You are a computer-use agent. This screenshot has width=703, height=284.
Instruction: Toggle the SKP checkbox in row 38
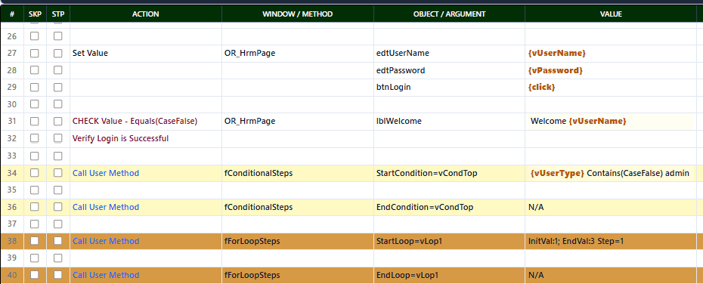(35, 241)
